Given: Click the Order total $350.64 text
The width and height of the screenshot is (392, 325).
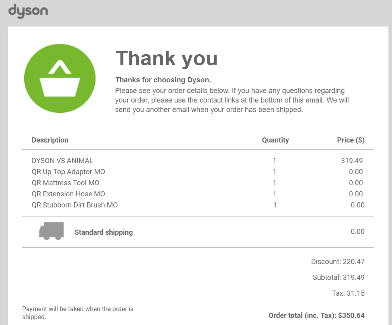Looking at the screenshot, I should tap(316, 315).
